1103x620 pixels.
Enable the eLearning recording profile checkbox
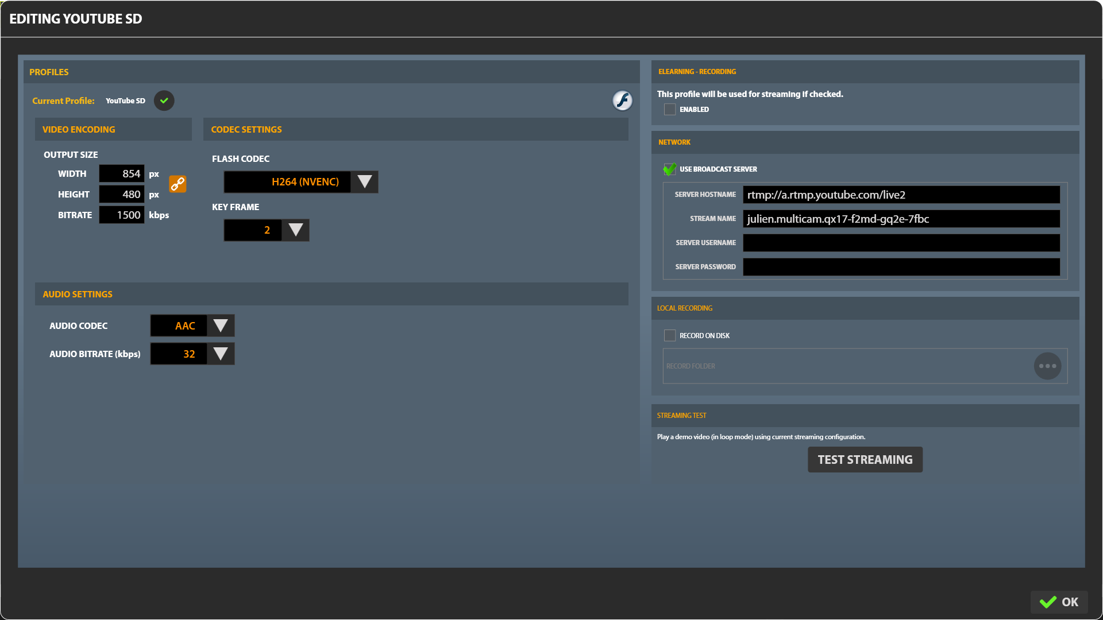tap(670, 109)
